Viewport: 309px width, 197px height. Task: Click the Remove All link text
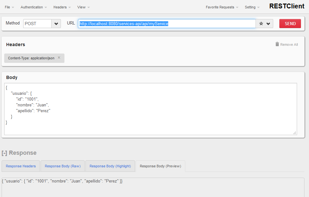click(x=289, y=44)
